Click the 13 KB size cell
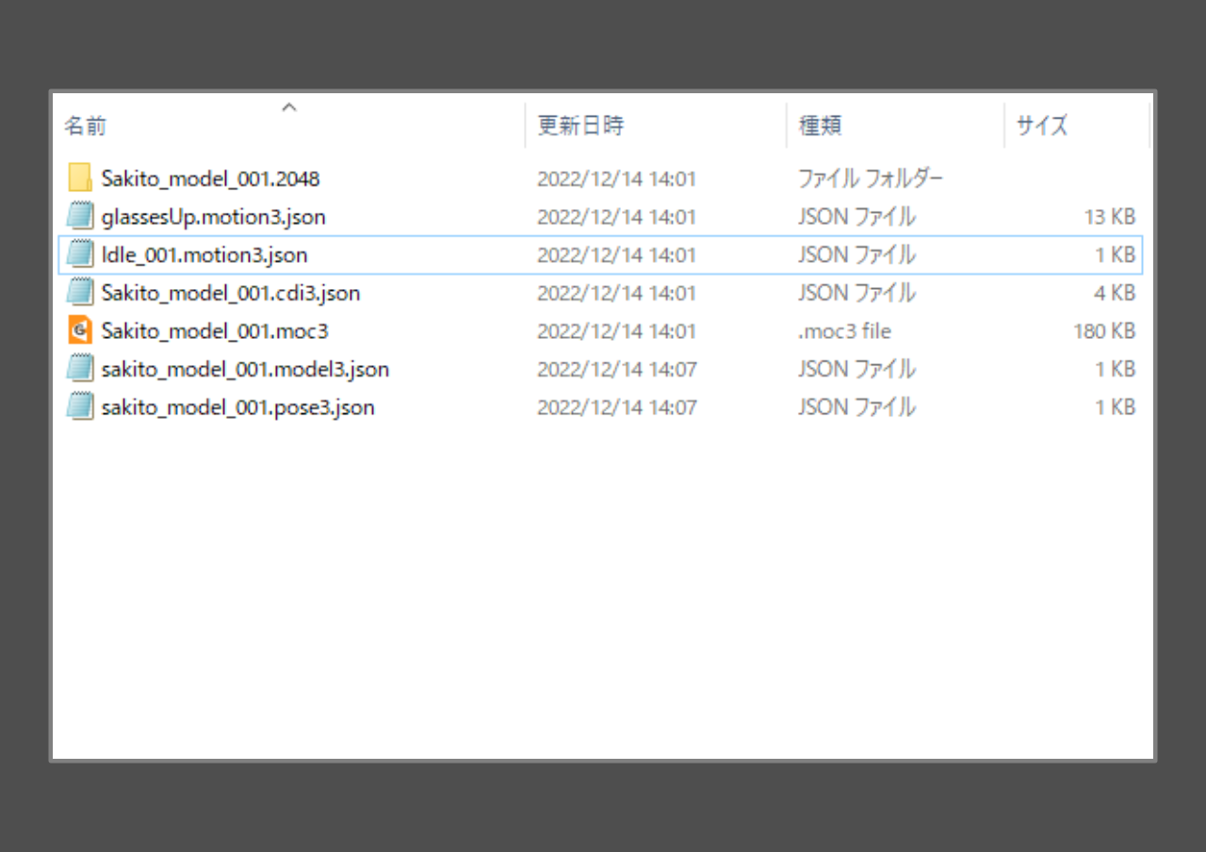Screen dimensions: 1206x852 [x=1109, y=217]
